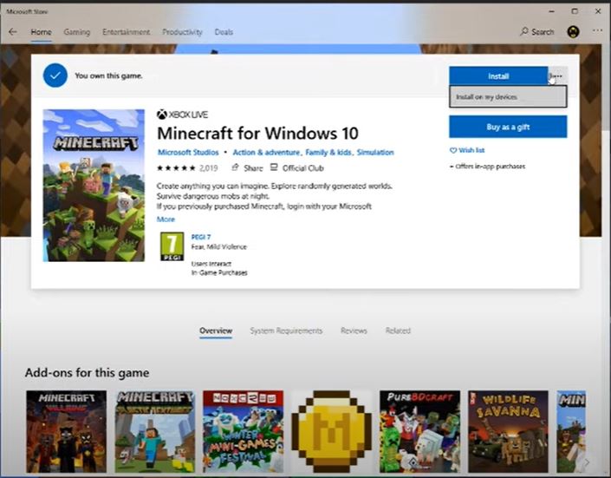Click the 'Buy as a gift' button
This screenshot has height=478, width=611.
508,127
